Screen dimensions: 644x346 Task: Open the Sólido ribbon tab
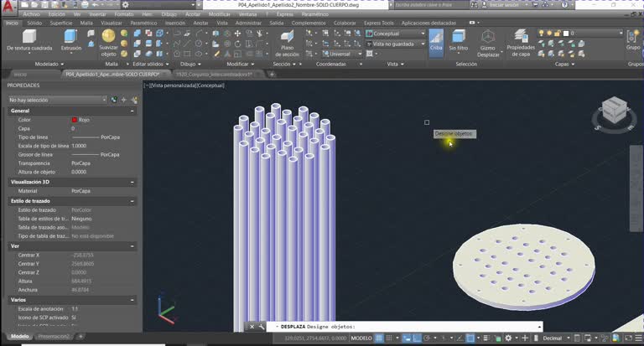(34, 23)
